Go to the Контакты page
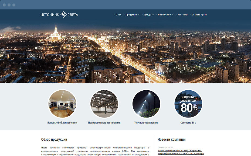 pos(182,15)
